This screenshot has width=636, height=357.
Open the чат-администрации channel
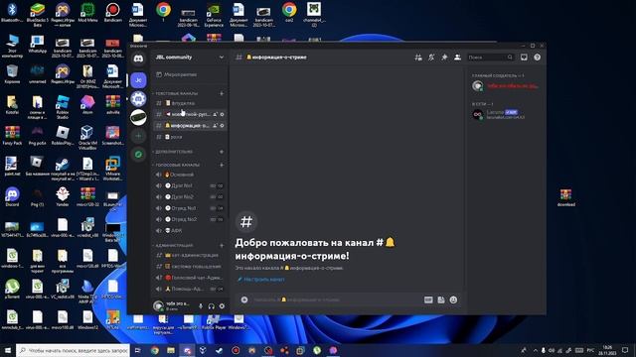(x=190, y=255)
